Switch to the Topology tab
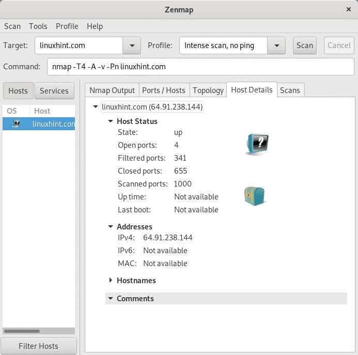Screen dimensions: 358x355 click(208, 90)
